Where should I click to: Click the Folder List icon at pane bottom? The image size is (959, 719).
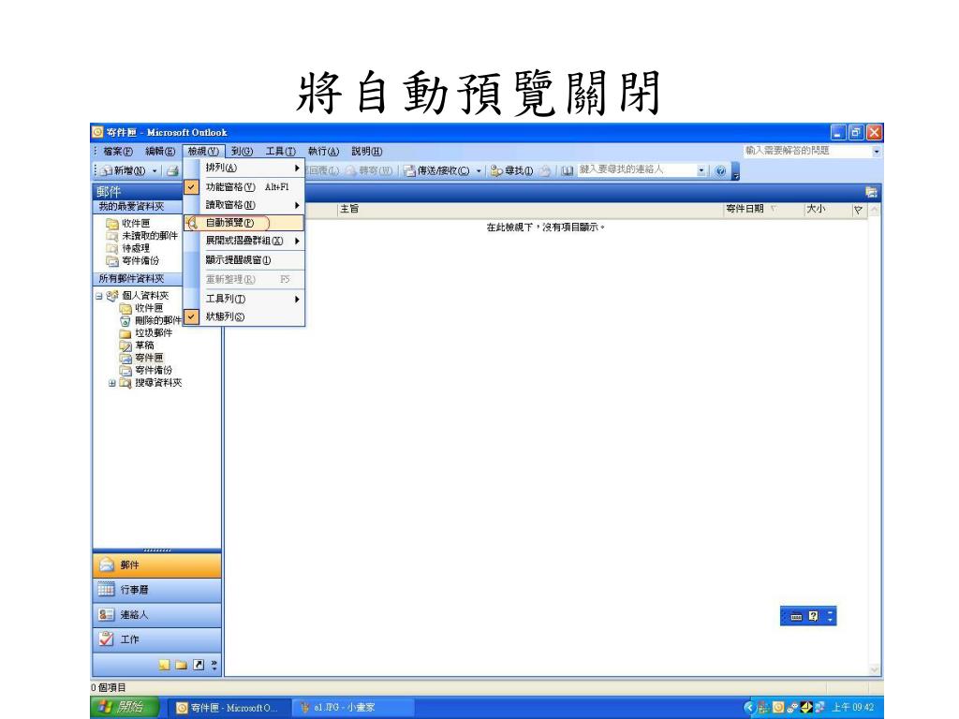pos(181,665)
